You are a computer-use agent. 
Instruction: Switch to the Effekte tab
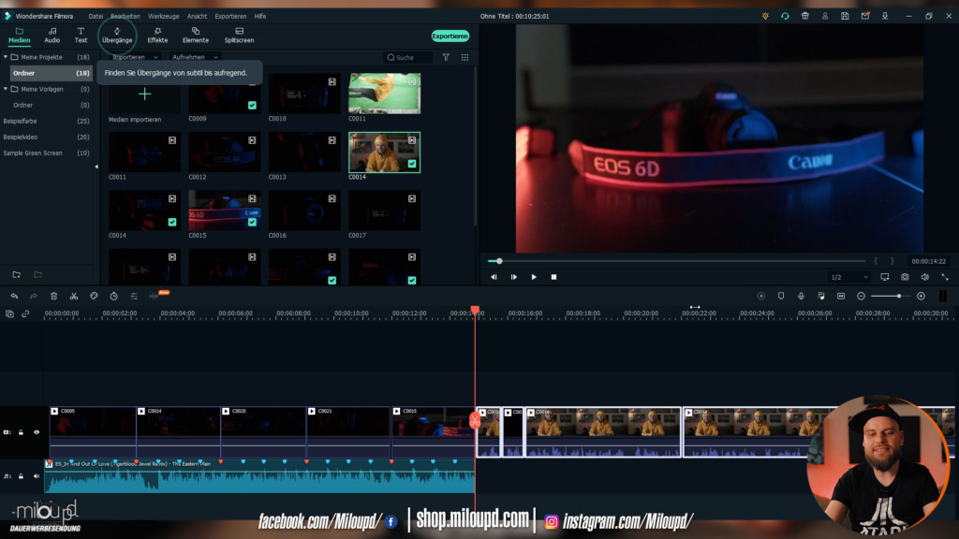pyautogui.click(x=157, y=36)
